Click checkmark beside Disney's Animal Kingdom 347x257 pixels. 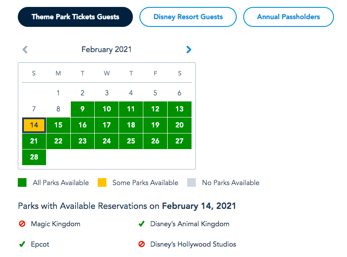click(x=141, y=224)
